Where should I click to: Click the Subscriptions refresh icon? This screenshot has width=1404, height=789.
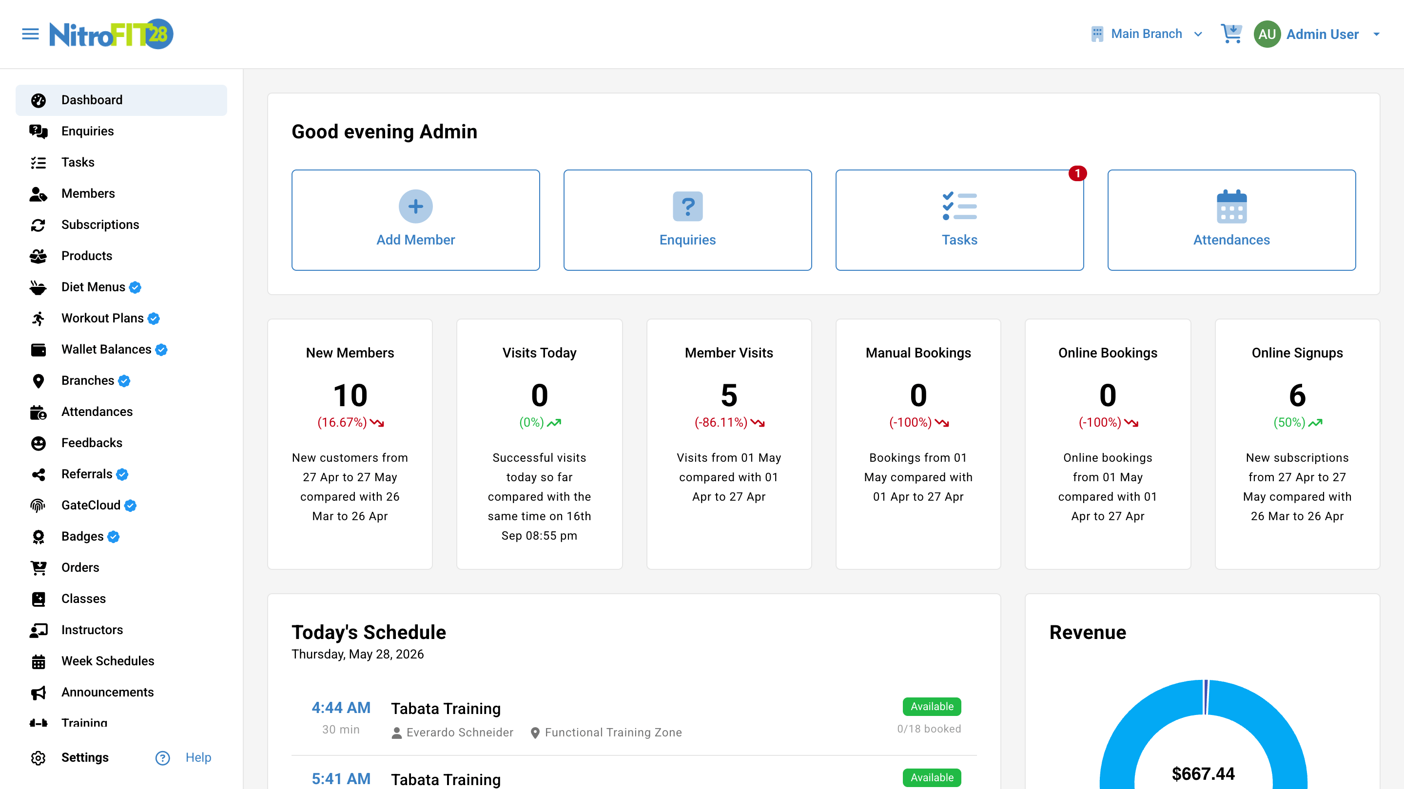coord(38,225)
